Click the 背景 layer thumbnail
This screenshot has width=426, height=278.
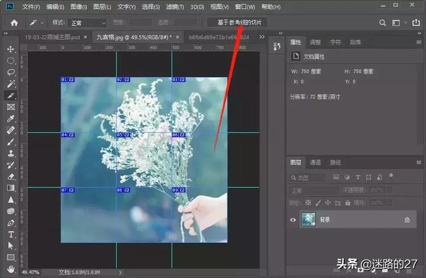[x=308, y=219]
